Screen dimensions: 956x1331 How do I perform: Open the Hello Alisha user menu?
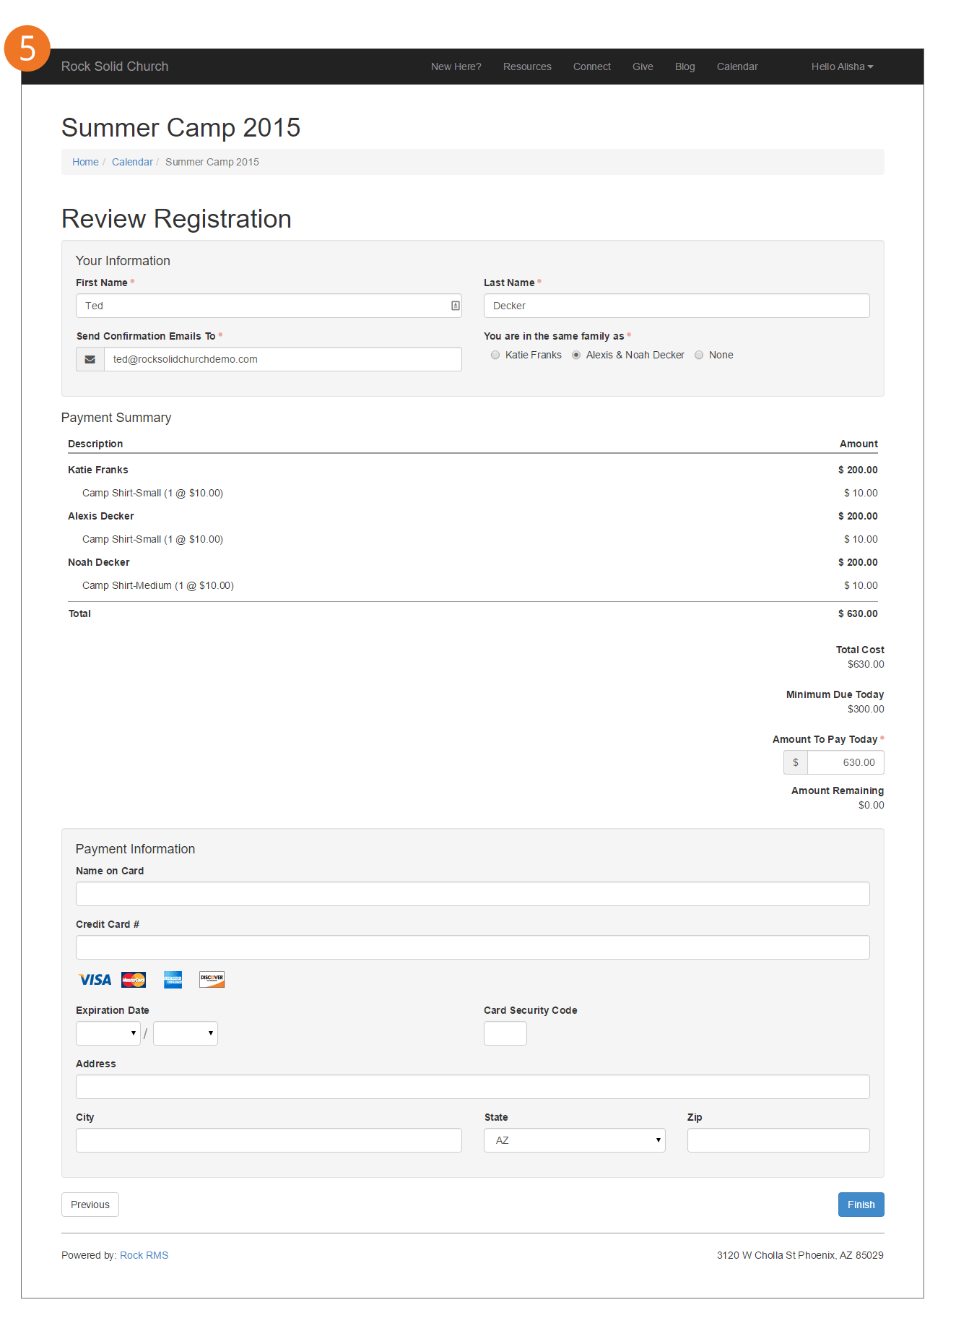(x=841, y=66)
